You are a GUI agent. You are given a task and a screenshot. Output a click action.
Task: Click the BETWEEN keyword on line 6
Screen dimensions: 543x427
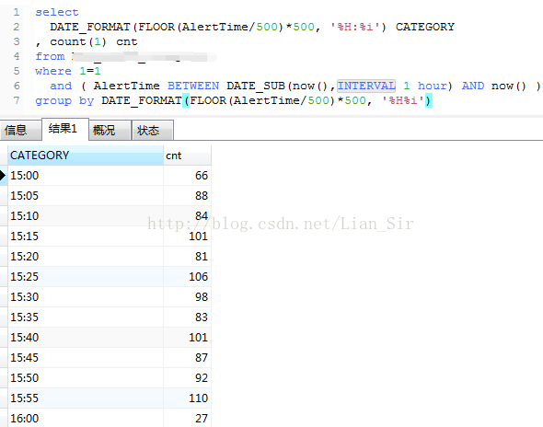[x=193, y=86]
